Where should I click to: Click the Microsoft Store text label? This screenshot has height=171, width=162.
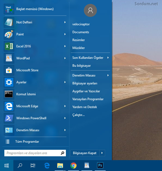(x=27, y=70)
